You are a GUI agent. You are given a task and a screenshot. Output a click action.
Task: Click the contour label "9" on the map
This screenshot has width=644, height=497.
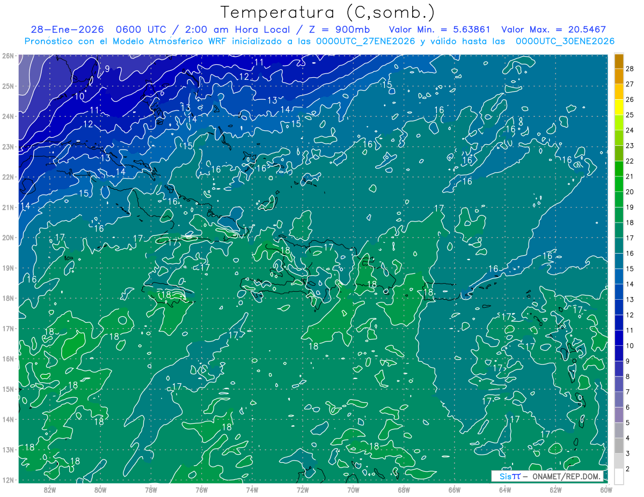pos(107,69)
